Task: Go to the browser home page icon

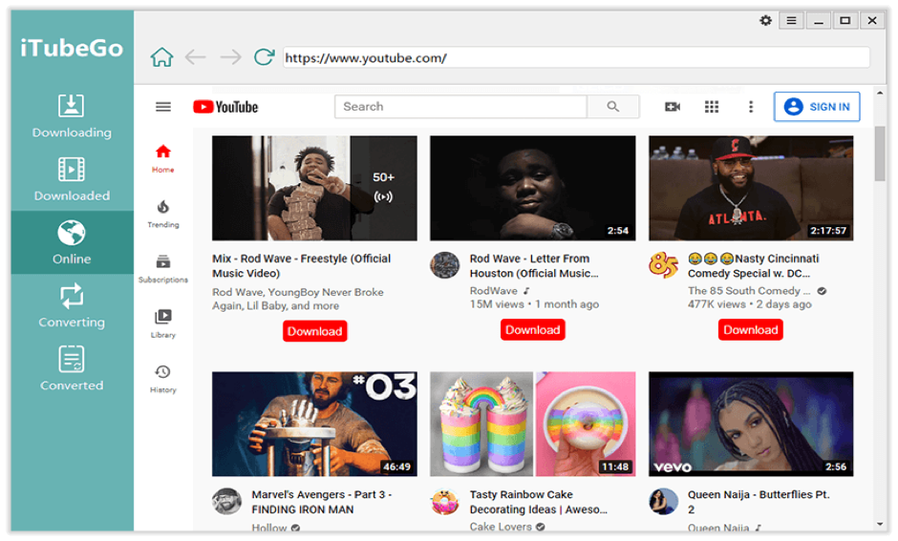Action: pyautogui.click(x=162, y=57)
